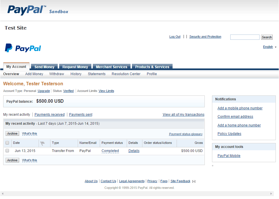Image resolution: width=279 pixels, height=199 pixels.
Task: Click the Gross column header
Action: click(x=199, y=143)
